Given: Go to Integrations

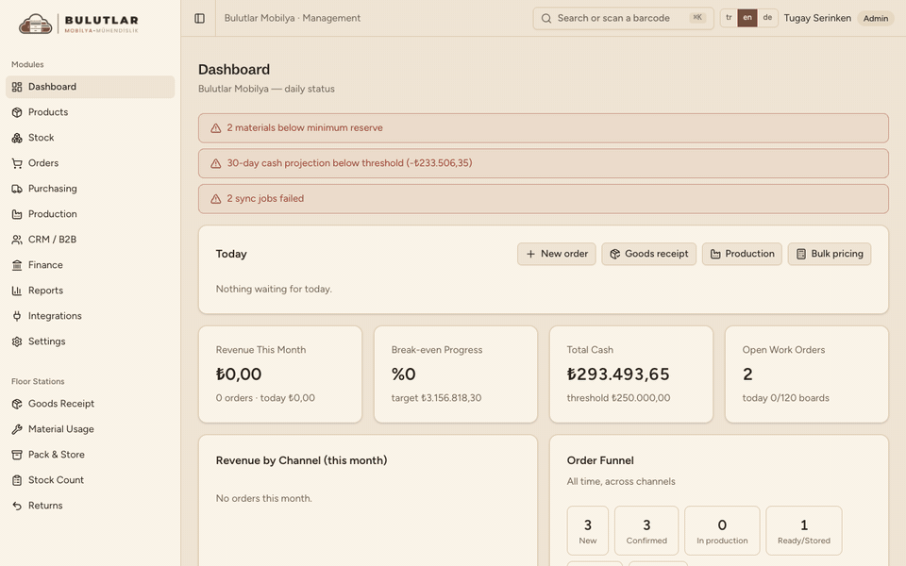Looking at the screenshot, I should click(x=91, y=316).
